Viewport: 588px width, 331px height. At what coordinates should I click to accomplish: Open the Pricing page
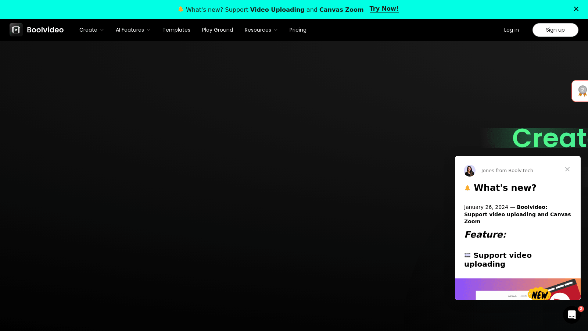pyautogui.click(x=298, y=30)
